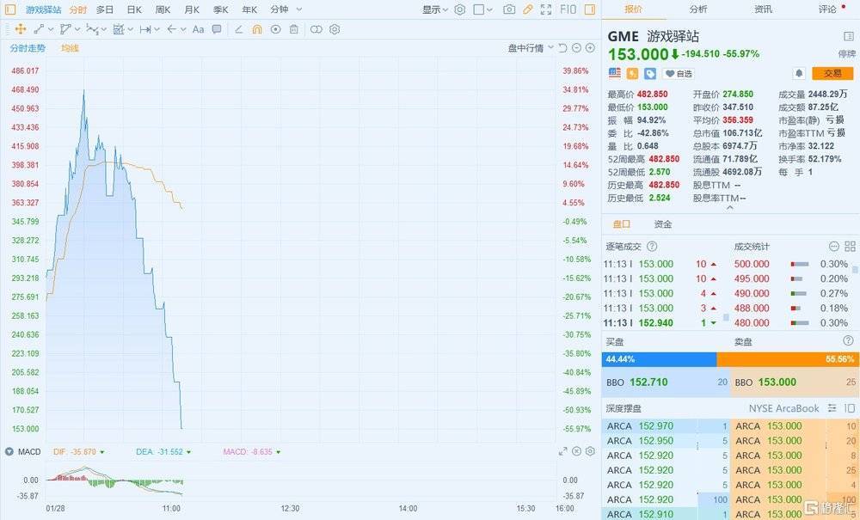Open the DEA value dropdown
Viewport: 860px width, 520px height.
click(x=188, y=452)
